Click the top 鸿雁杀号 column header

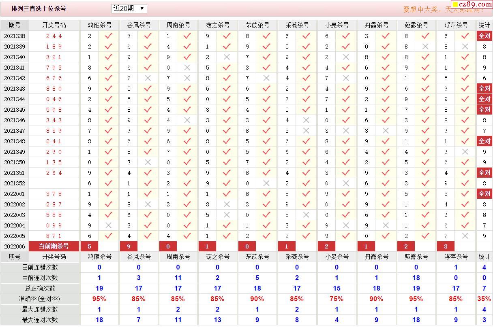pyautogui.click(x=100, y=25)
